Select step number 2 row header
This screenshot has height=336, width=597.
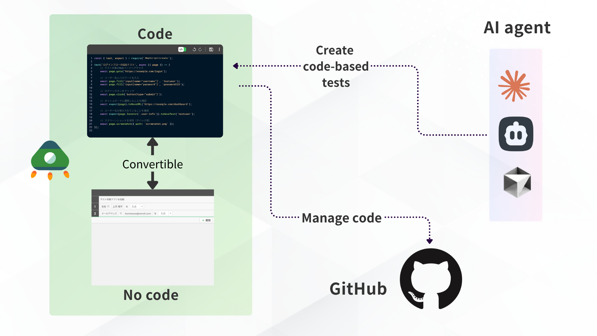tap(95, 213)
